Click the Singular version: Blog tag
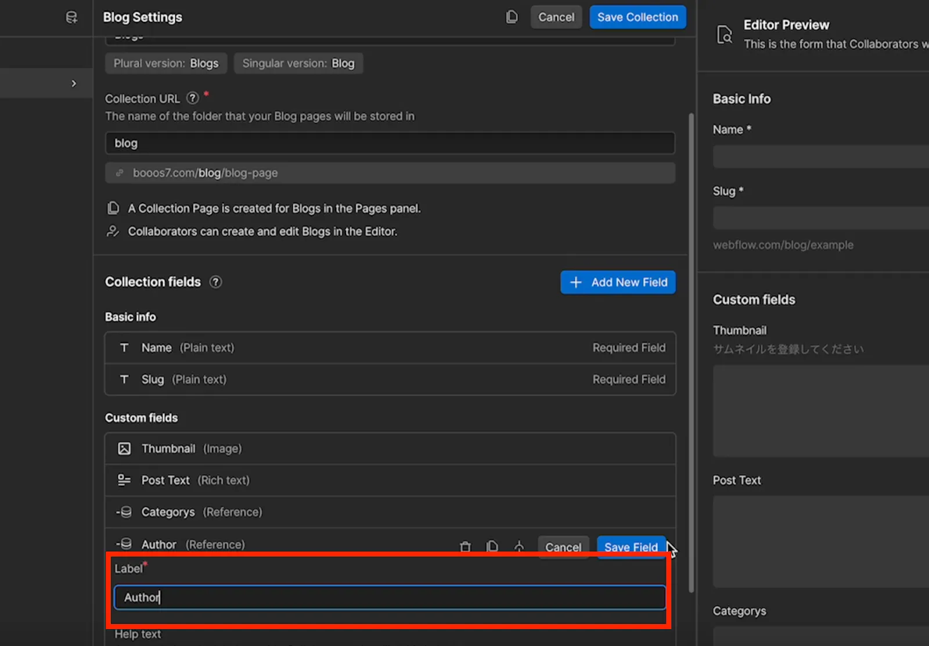929x646 pixels. 298,63
